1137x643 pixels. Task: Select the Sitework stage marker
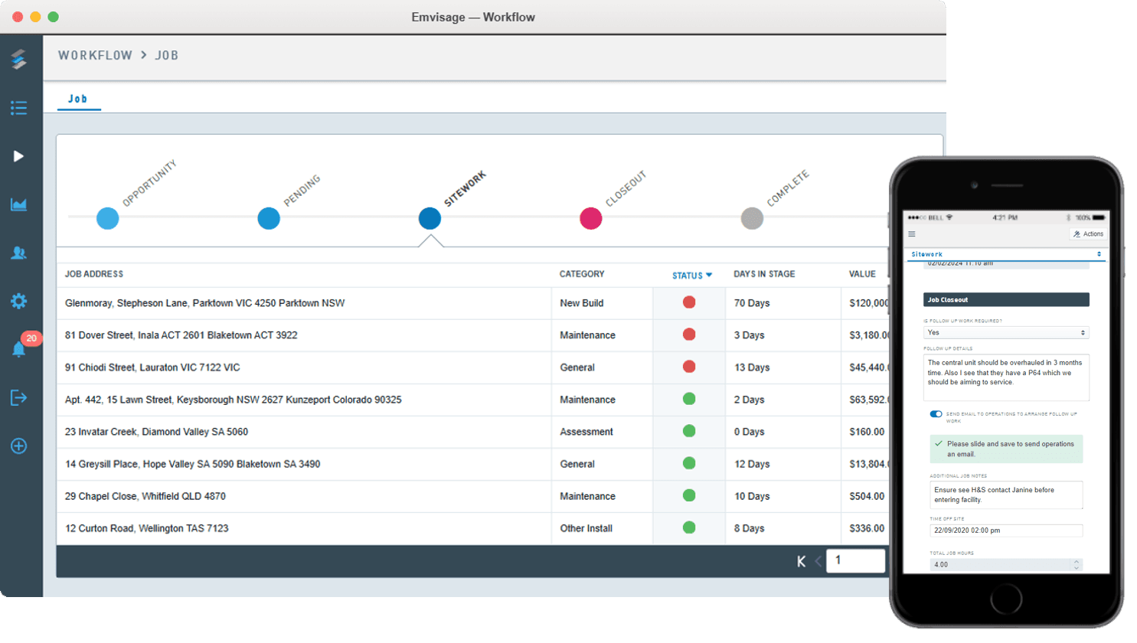[x=430, y=218]
